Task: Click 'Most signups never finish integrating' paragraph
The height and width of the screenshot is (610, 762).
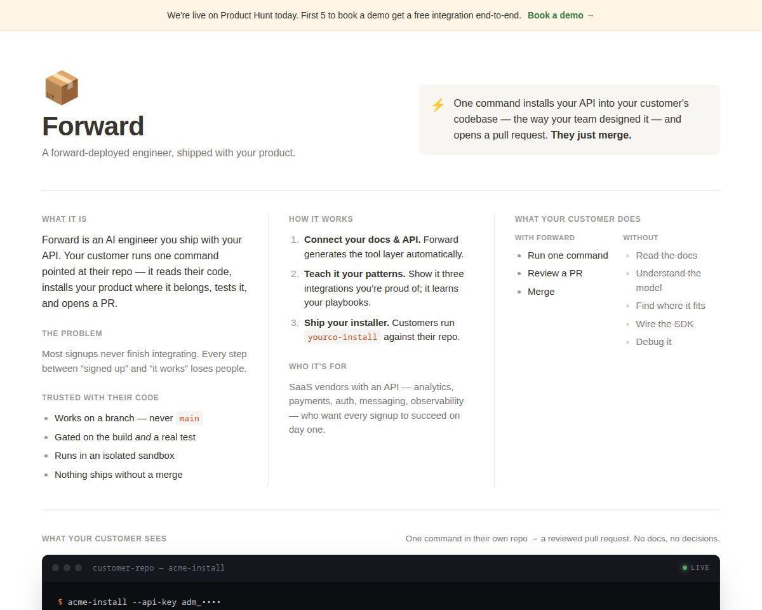Action: coord(145,361)
